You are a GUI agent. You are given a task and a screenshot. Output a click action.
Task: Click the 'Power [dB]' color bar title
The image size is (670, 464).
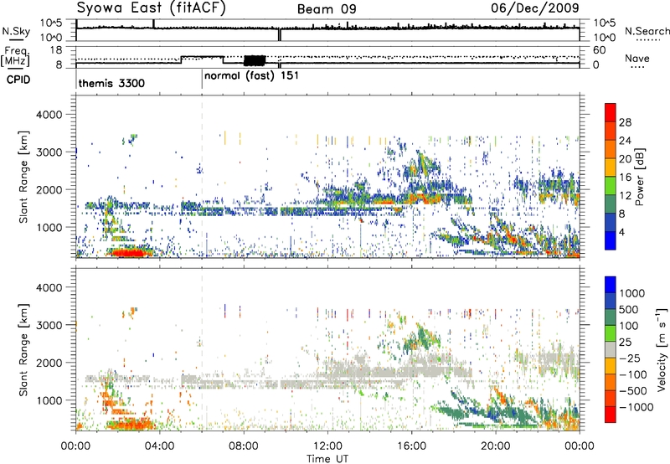click(x=639, y=177)
